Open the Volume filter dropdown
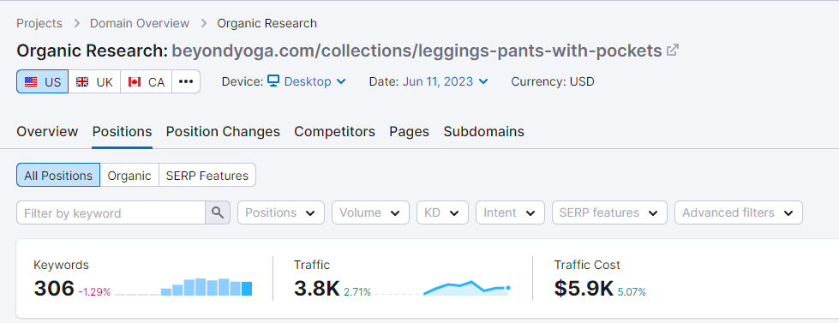 [x=370, y=212]
